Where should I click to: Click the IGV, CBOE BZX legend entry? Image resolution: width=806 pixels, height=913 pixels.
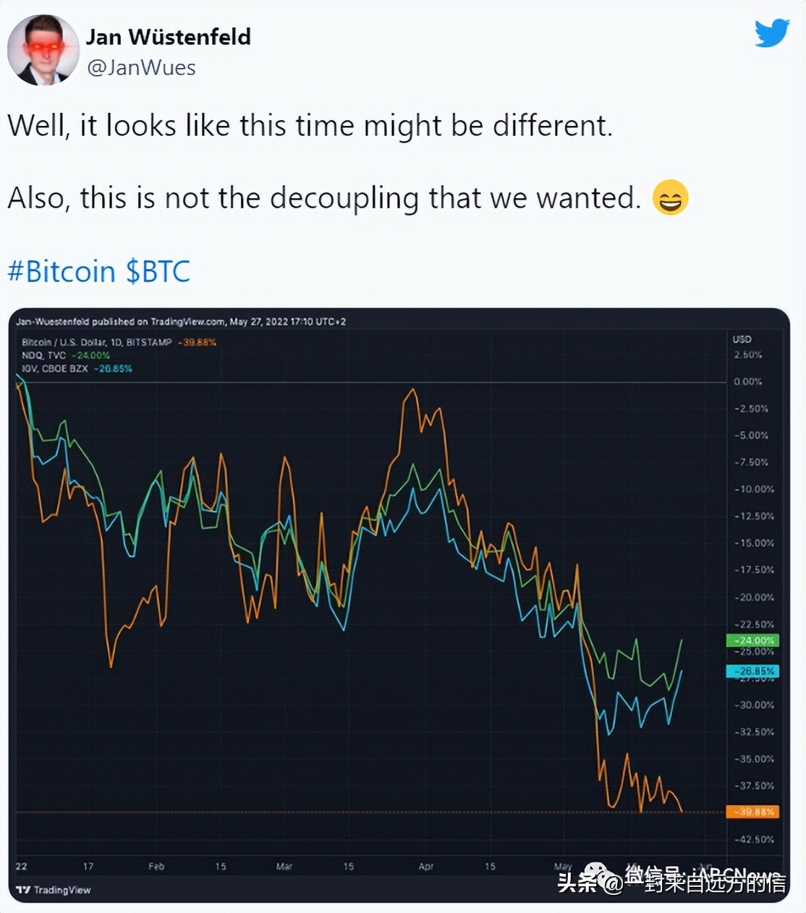[x=55, y=368]
